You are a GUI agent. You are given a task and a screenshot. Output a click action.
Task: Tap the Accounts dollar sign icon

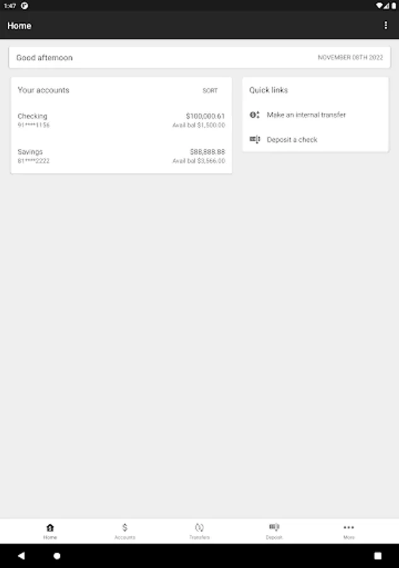pyautogui.click(x=125, y=528)
